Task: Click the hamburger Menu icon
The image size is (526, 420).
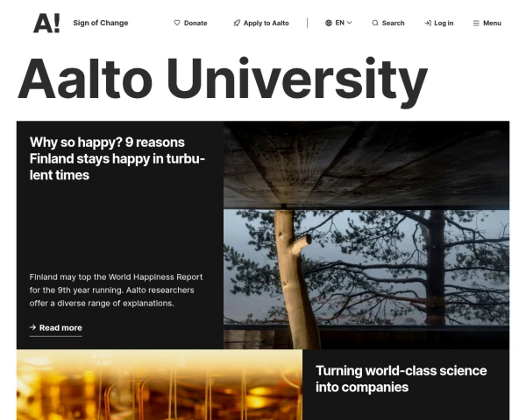Action: coord(476,23)
